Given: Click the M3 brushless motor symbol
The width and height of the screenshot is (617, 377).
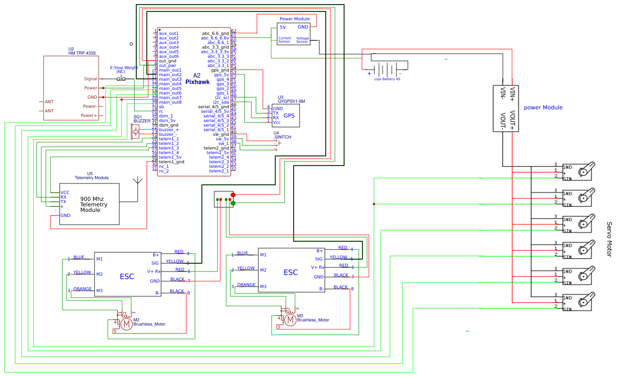Looking at the screenshot, I should tap(289, 320).
